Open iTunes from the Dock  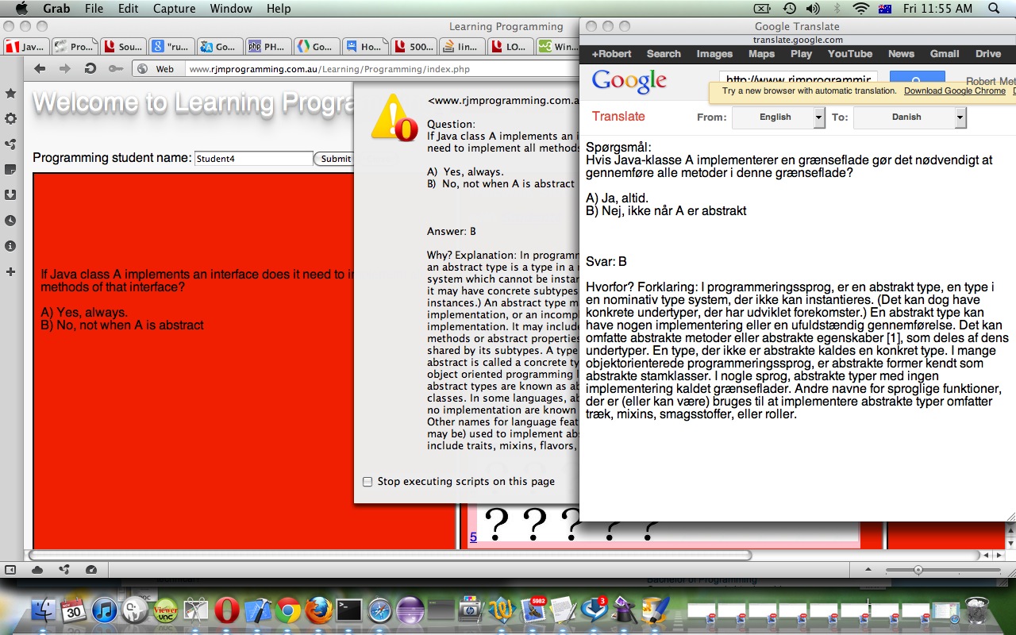tap(104, 610)
